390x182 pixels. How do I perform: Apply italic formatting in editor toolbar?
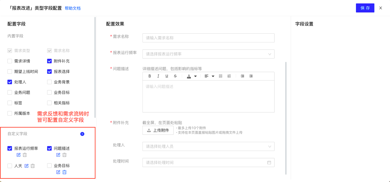(158, 76)
